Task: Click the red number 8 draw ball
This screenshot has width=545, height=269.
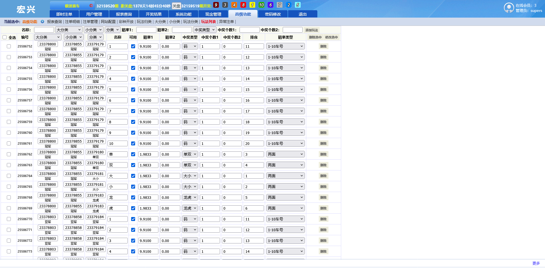Action: click(x=243, y=5)
